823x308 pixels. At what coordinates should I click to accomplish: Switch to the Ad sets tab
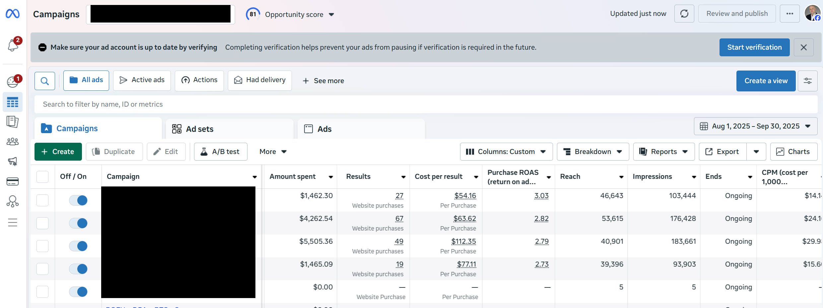[x=230, y=129]
